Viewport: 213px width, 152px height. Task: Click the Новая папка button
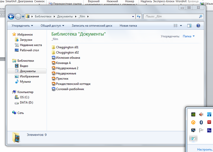click(x=128, y=26)
